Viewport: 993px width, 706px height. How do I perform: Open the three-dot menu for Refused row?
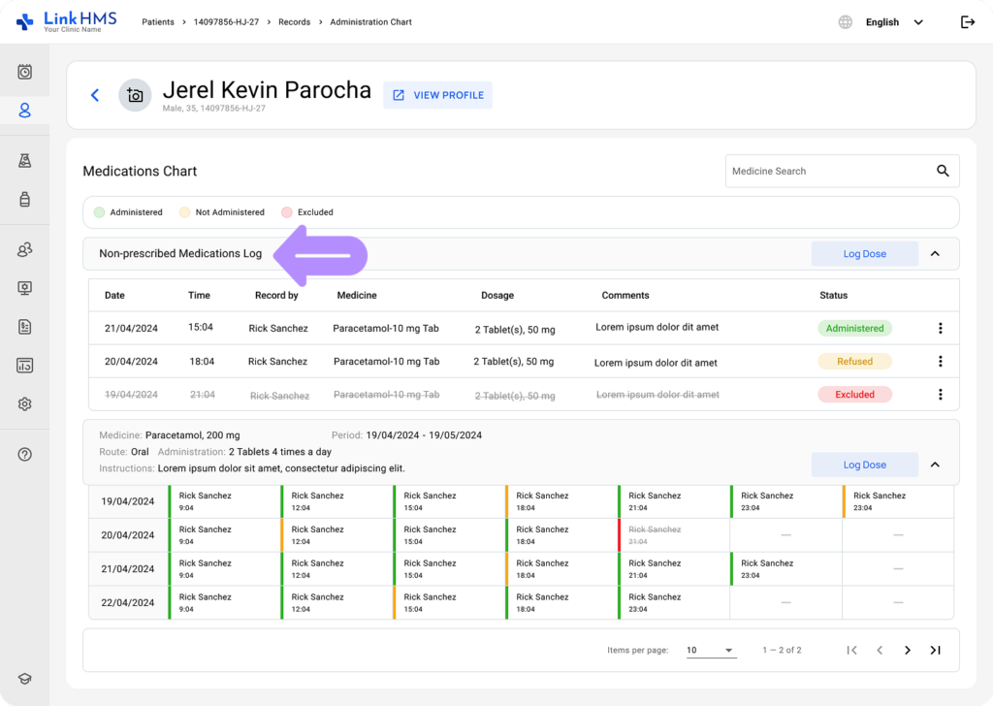click(x=940, y=362)
